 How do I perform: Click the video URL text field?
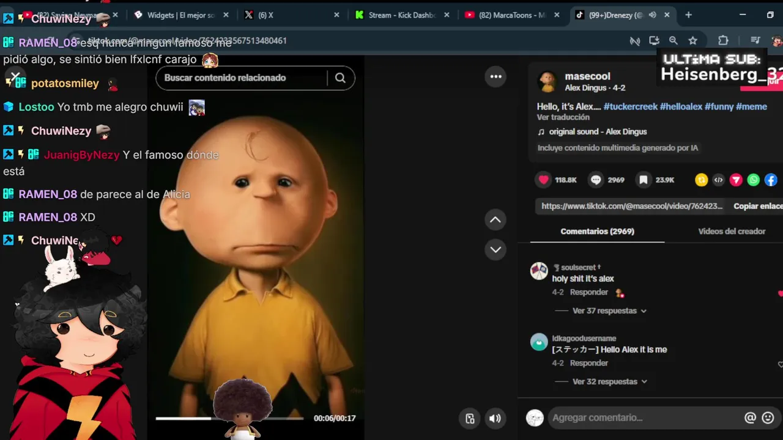[632, 206]
